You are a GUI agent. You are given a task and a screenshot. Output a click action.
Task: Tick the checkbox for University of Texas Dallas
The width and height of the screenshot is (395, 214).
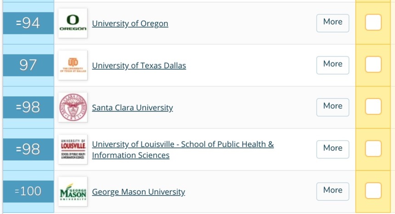[x=373, y=64]
